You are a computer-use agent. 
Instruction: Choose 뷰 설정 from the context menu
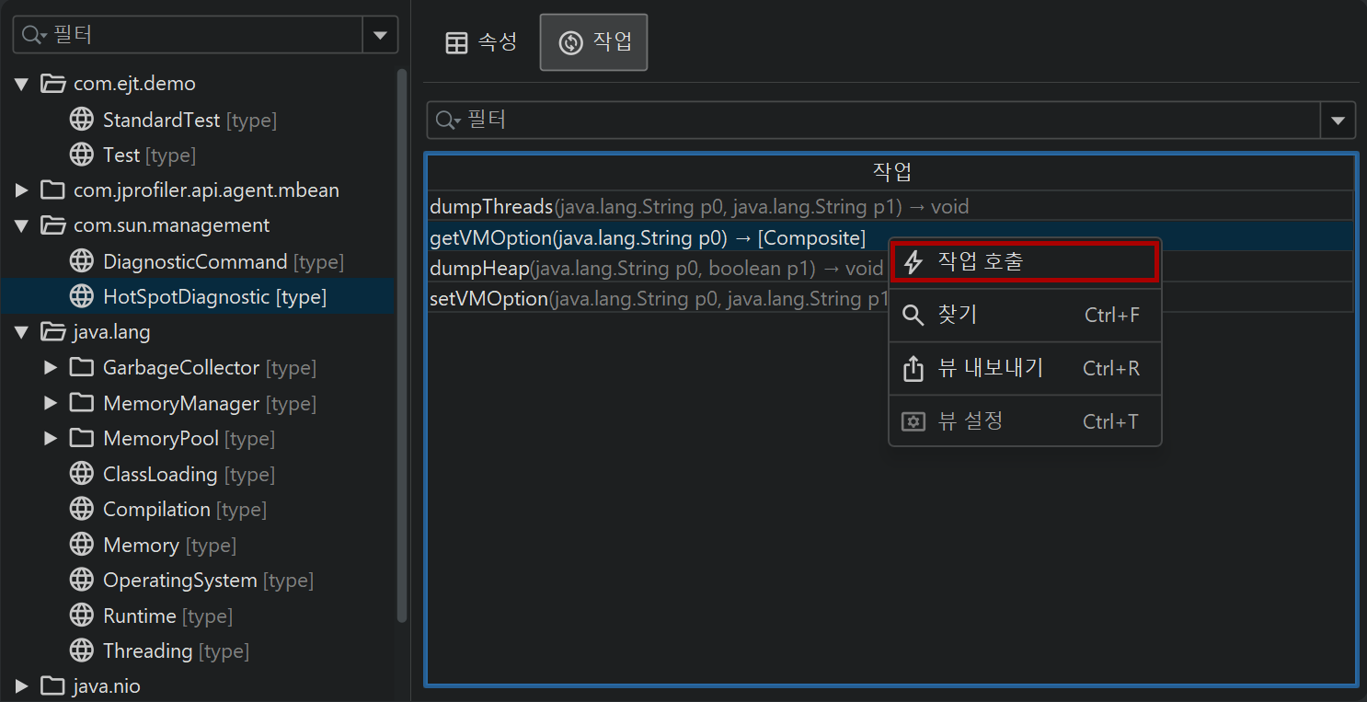click(1024, 421)
